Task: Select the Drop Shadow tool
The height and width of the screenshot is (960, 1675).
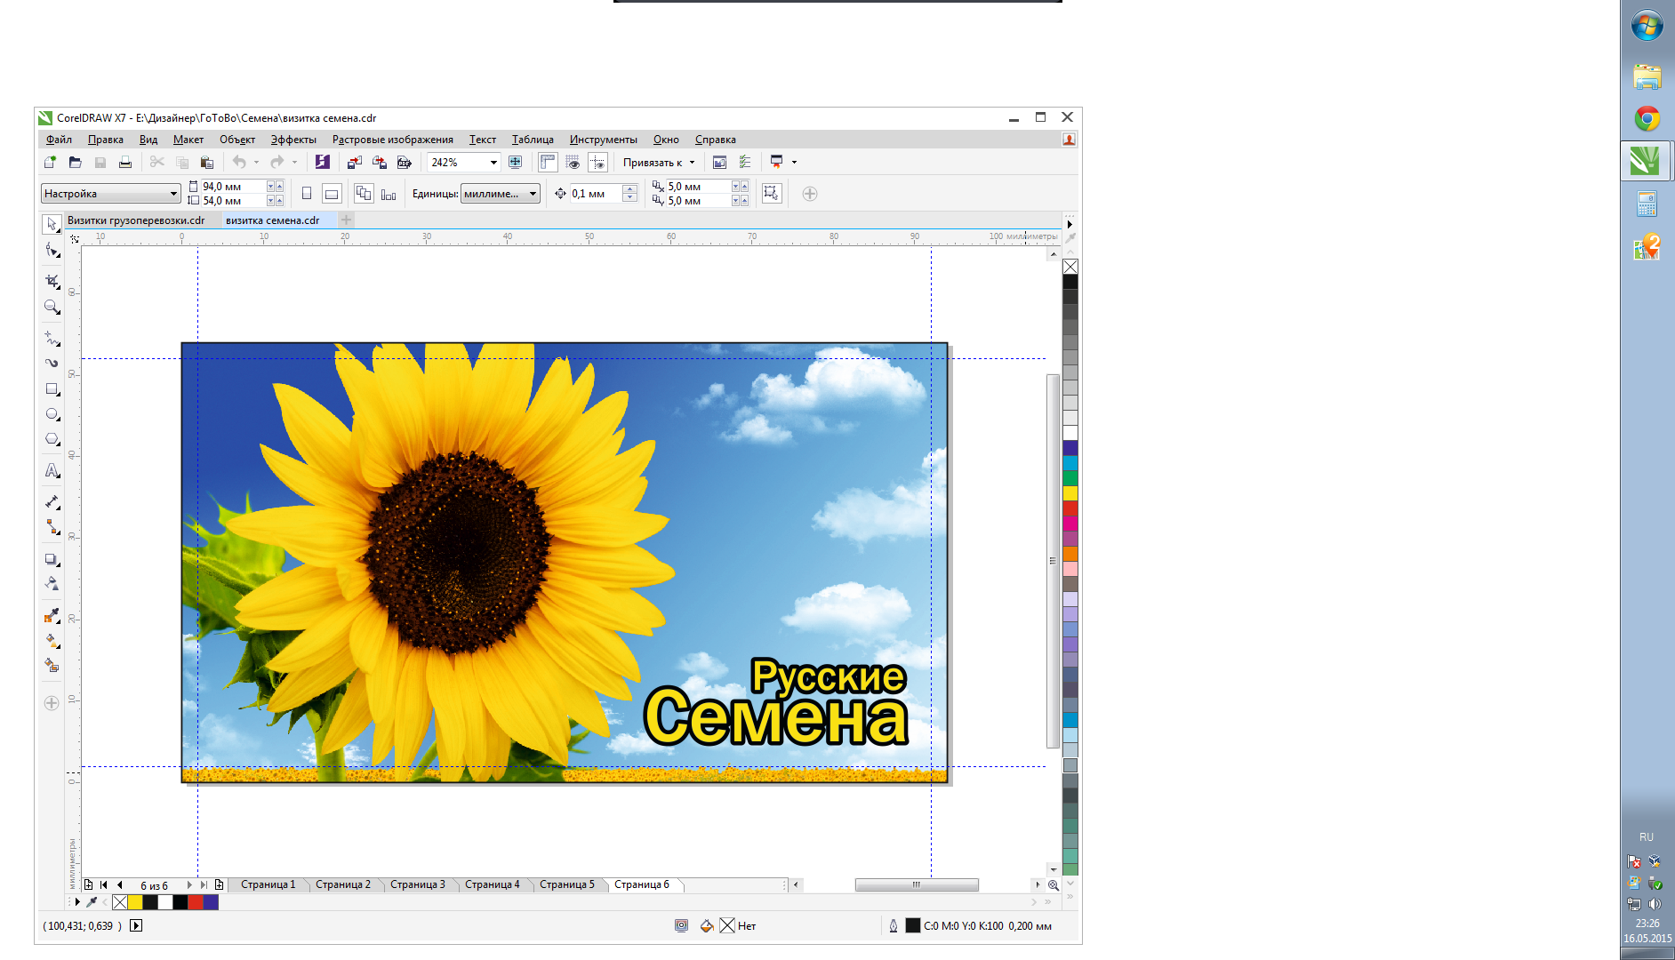Action: coord(52,559)
